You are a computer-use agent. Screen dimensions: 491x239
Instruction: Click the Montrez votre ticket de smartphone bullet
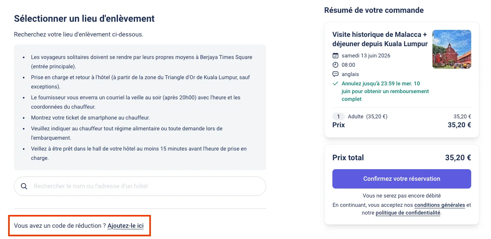90,118
